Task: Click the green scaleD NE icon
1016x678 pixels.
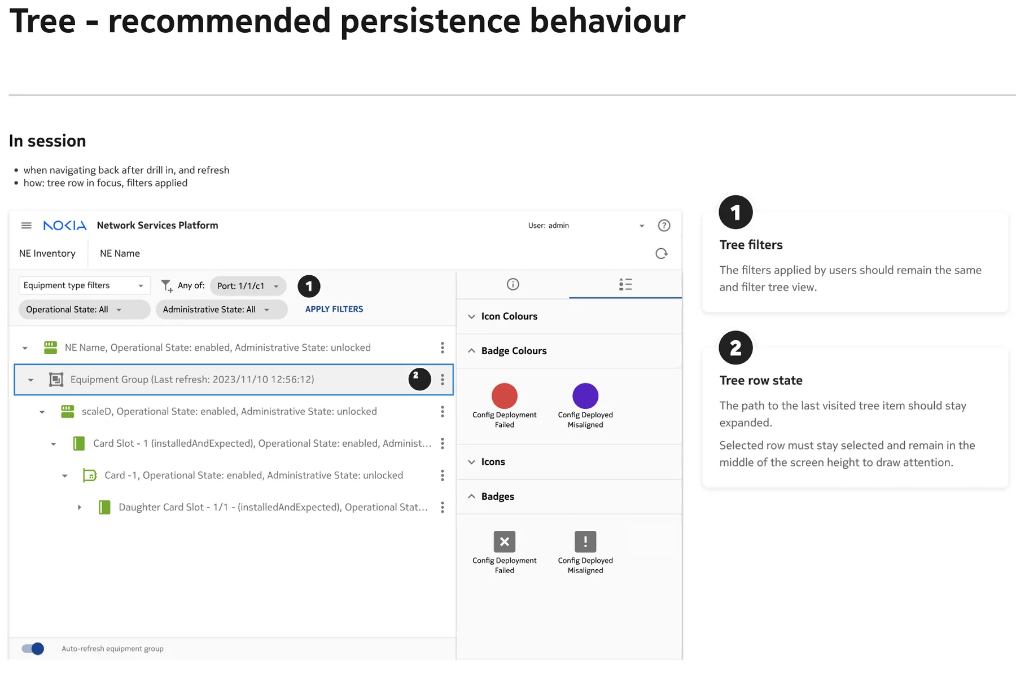Action: pos(68,412)
